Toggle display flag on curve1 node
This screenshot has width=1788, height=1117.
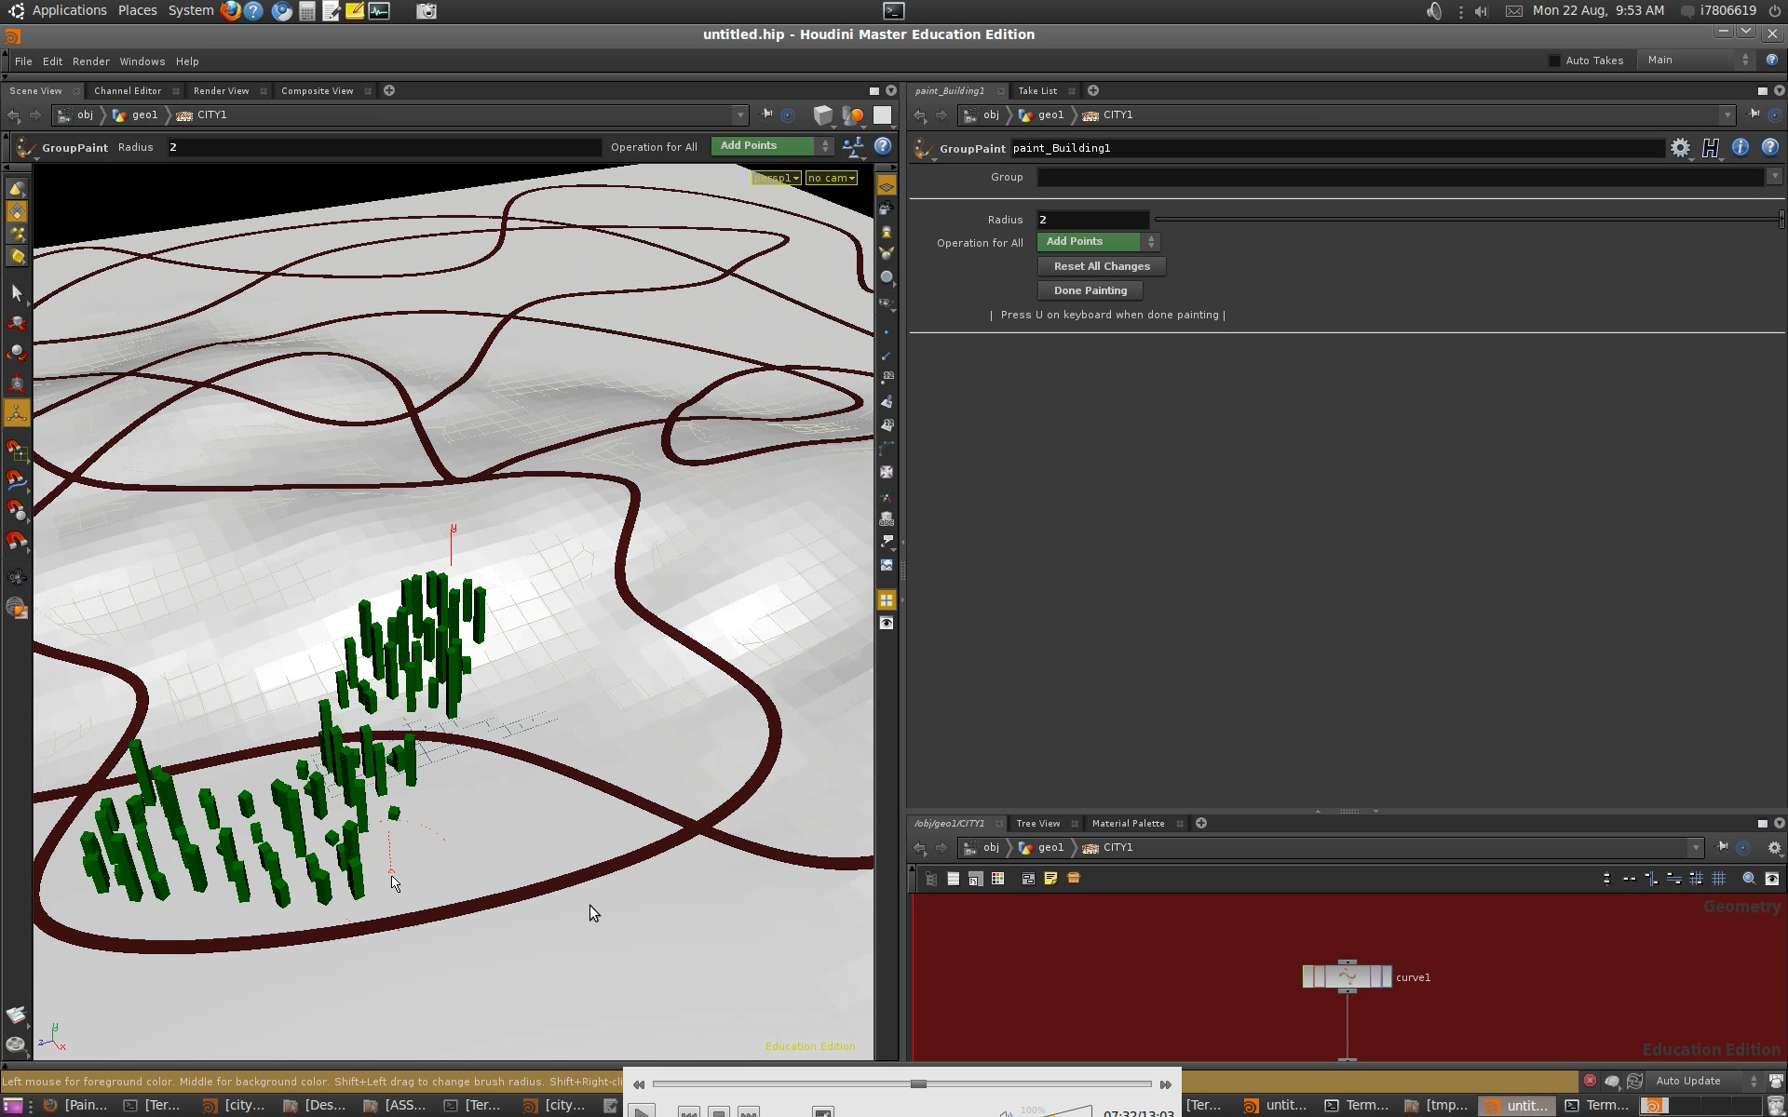pyautogui.click(x=1387, y=976)
